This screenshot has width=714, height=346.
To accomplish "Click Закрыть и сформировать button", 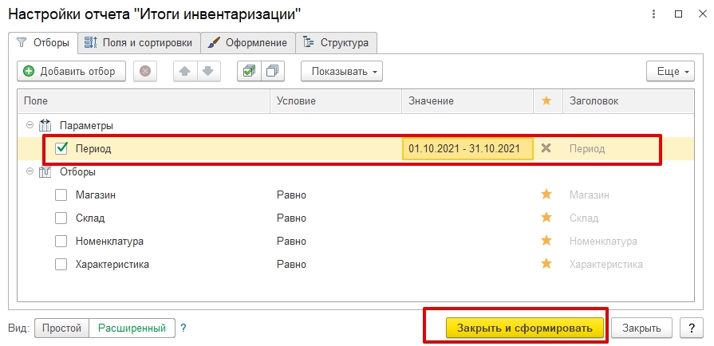I will pos(525,328).
